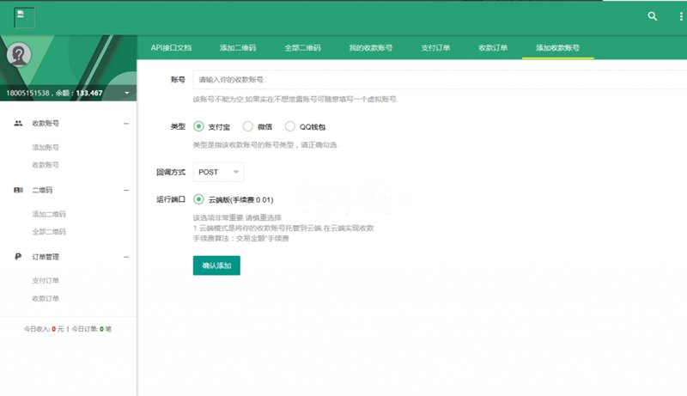Collapse the 订单管理 sidebar section

pyautogui.click(x=126, y=257)
